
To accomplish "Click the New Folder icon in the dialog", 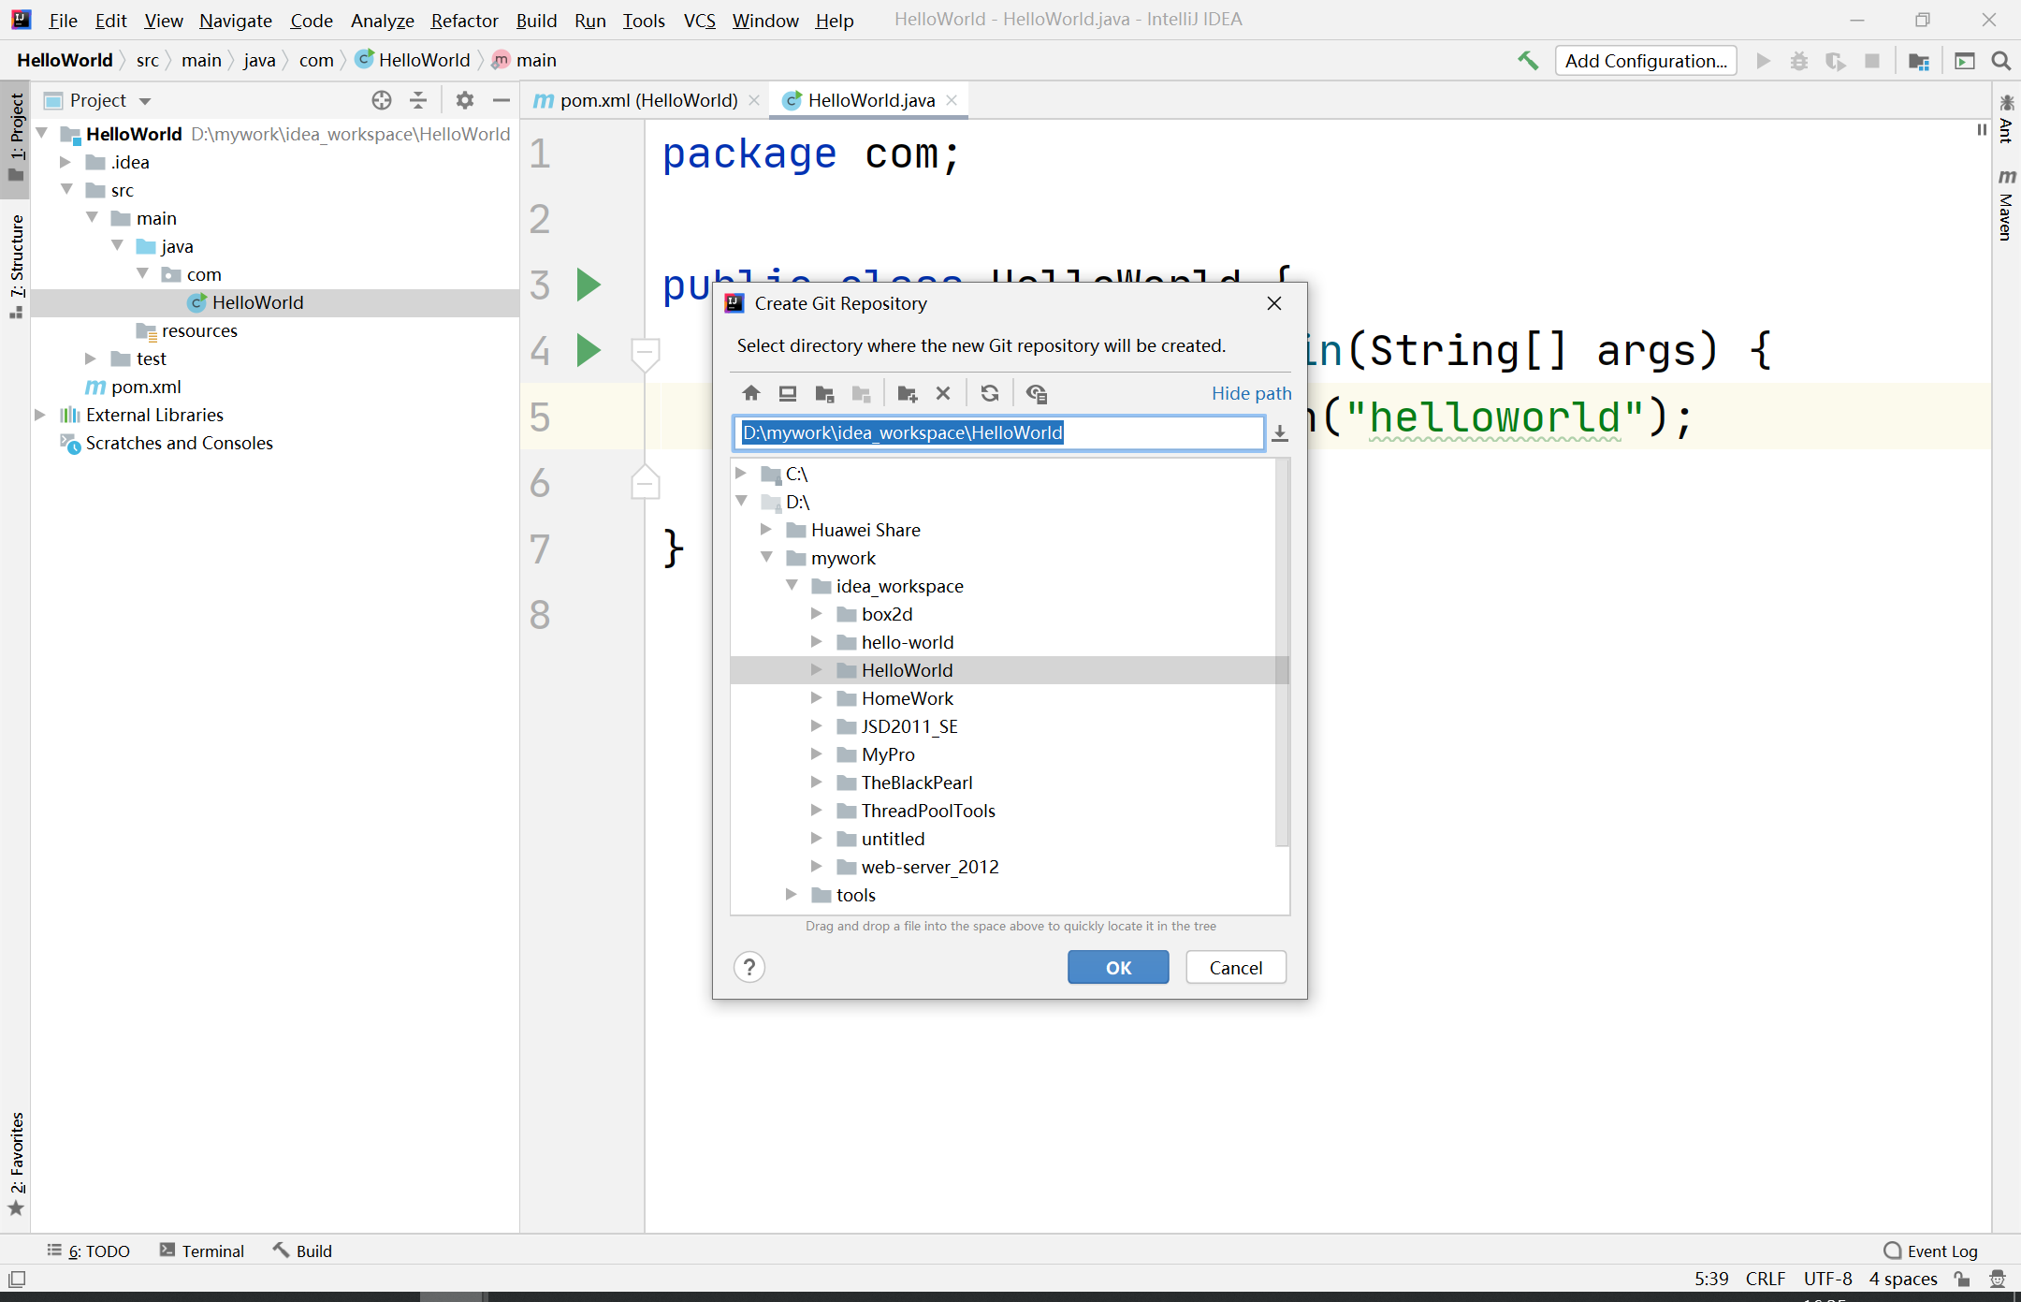I will point(907,393).
